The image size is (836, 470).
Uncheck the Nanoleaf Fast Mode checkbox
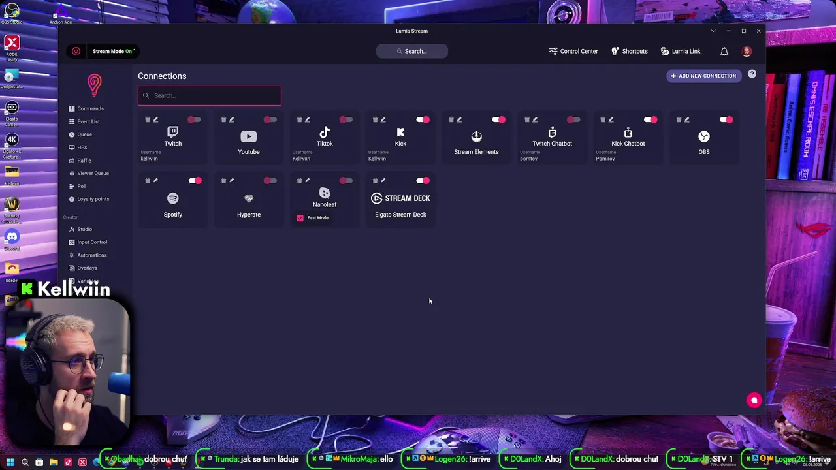coord(300,218)
